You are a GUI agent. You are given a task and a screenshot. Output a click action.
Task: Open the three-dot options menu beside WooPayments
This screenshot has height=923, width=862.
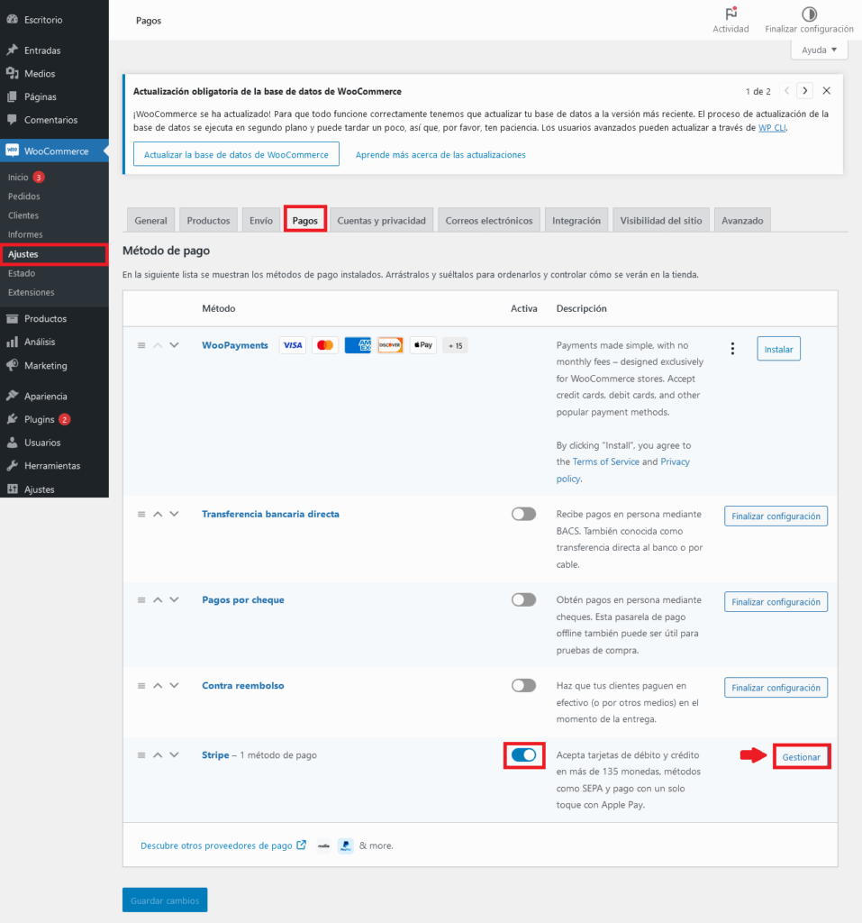click(732, 348)
